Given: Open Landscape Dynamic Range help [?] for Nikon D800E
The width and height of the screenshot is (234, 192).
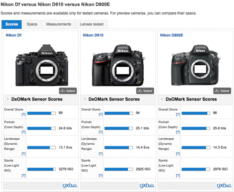Looking at the screenshot, I should pyautogui.click(x=178, y=154).
